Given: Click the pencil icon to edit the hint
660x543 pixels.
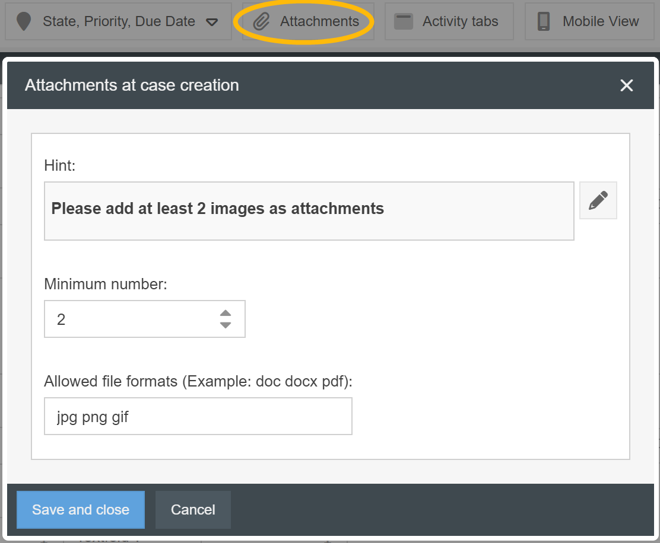Looking at the screenshot, I should [x=598, y=200].
